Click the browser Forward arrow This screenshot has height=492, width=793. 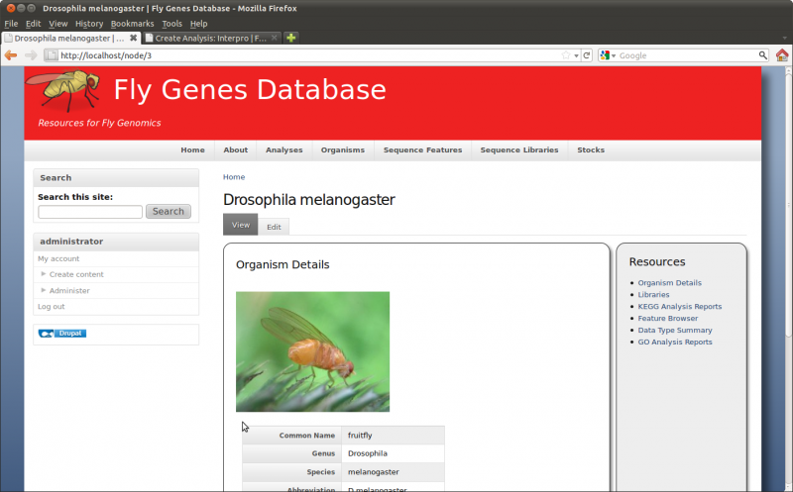[x=31, y=55]
